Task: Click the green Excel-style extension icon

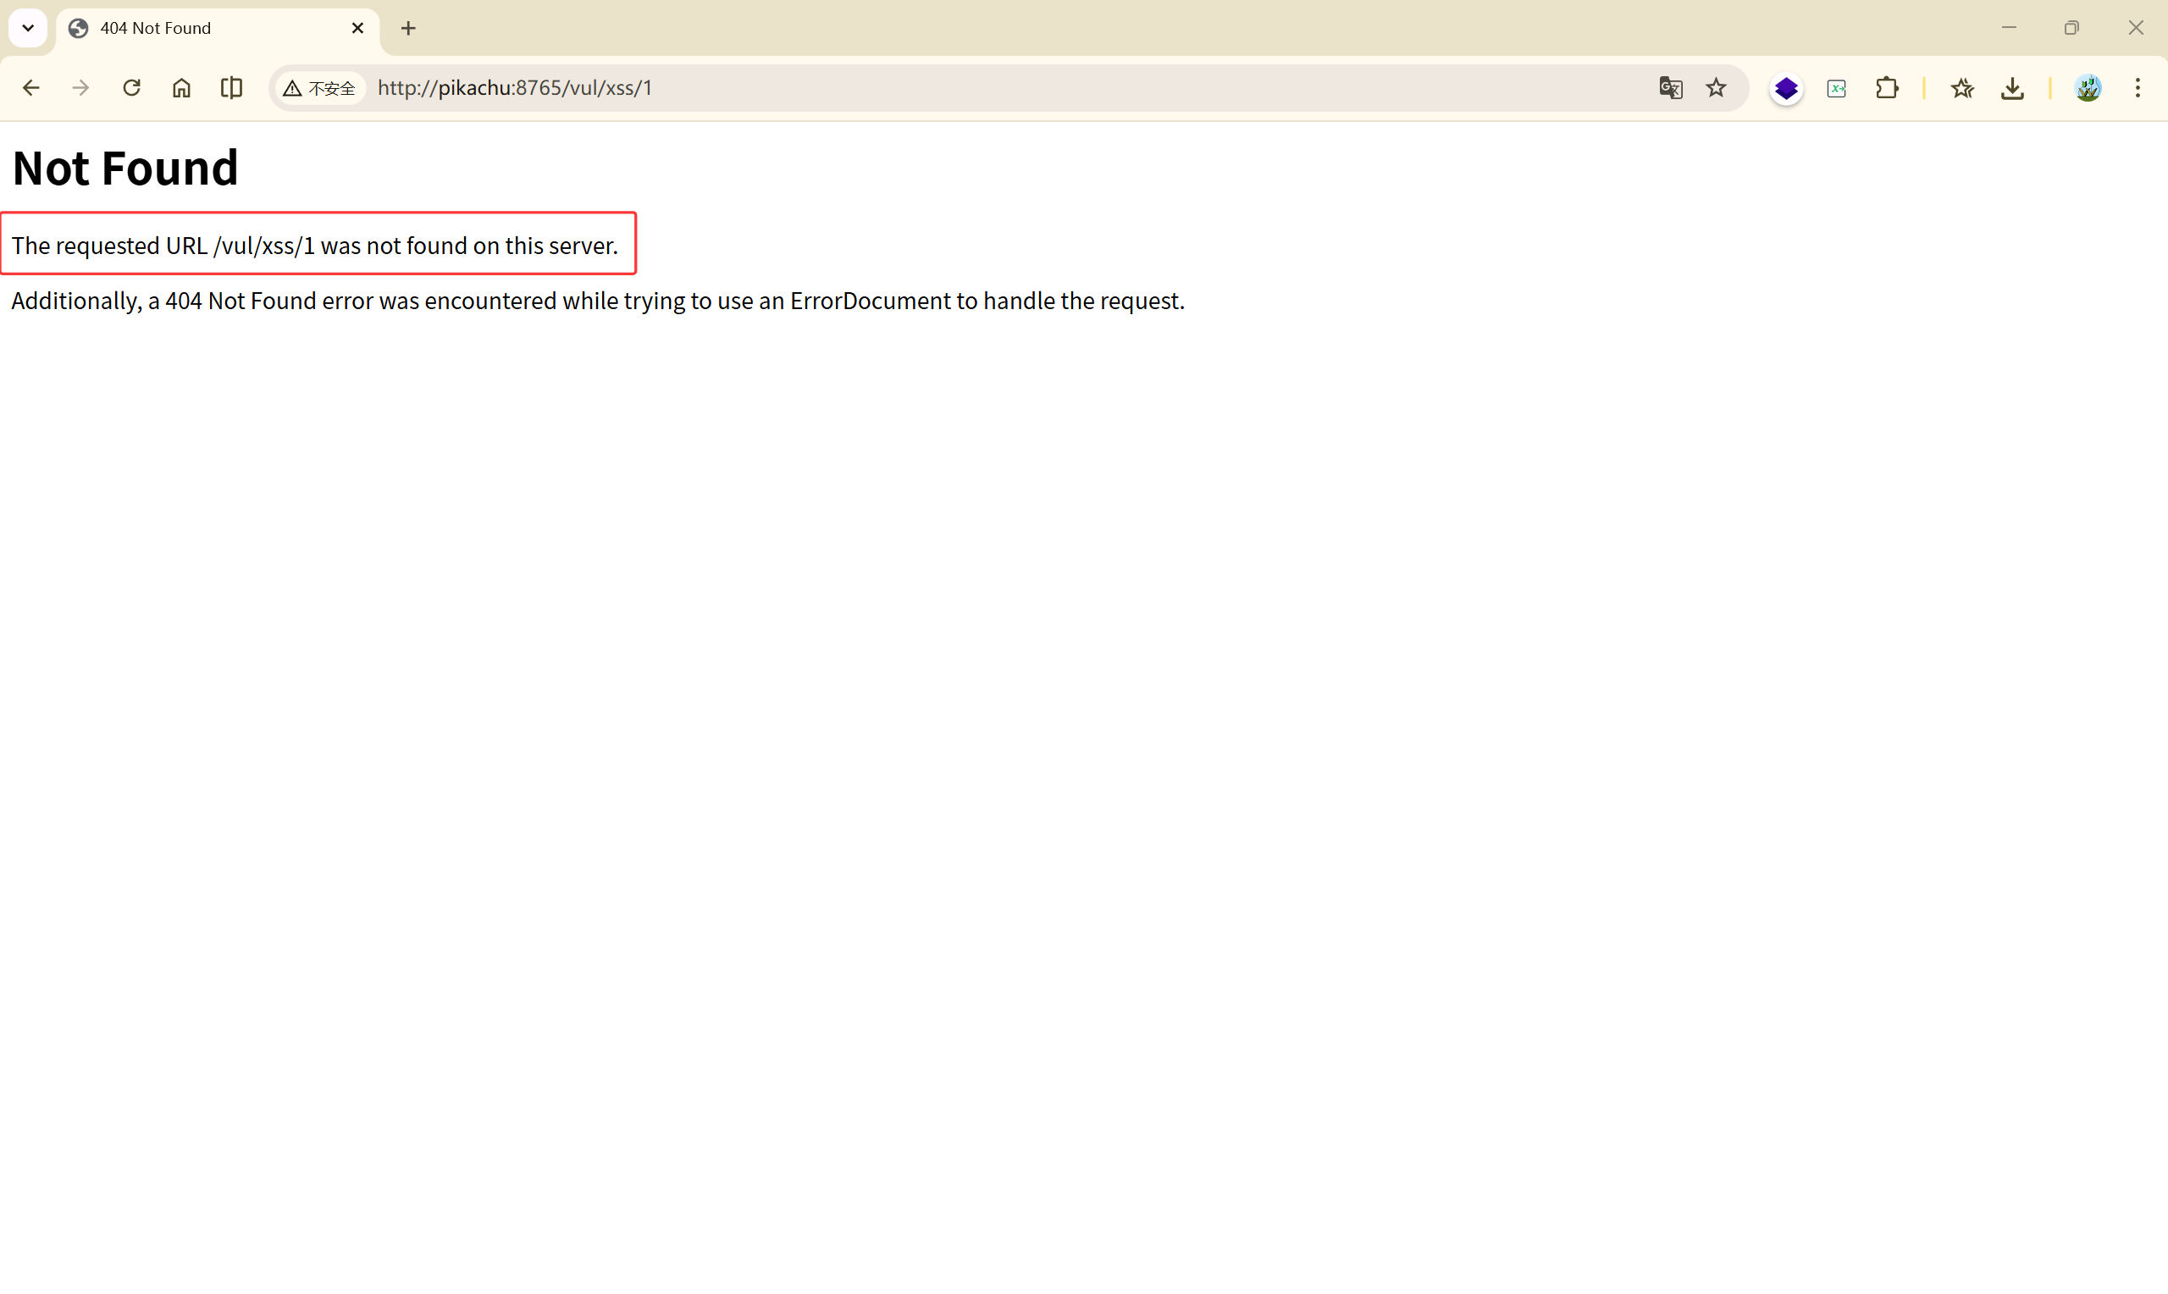Action: pyautogui.click(x=1837, y=88)
